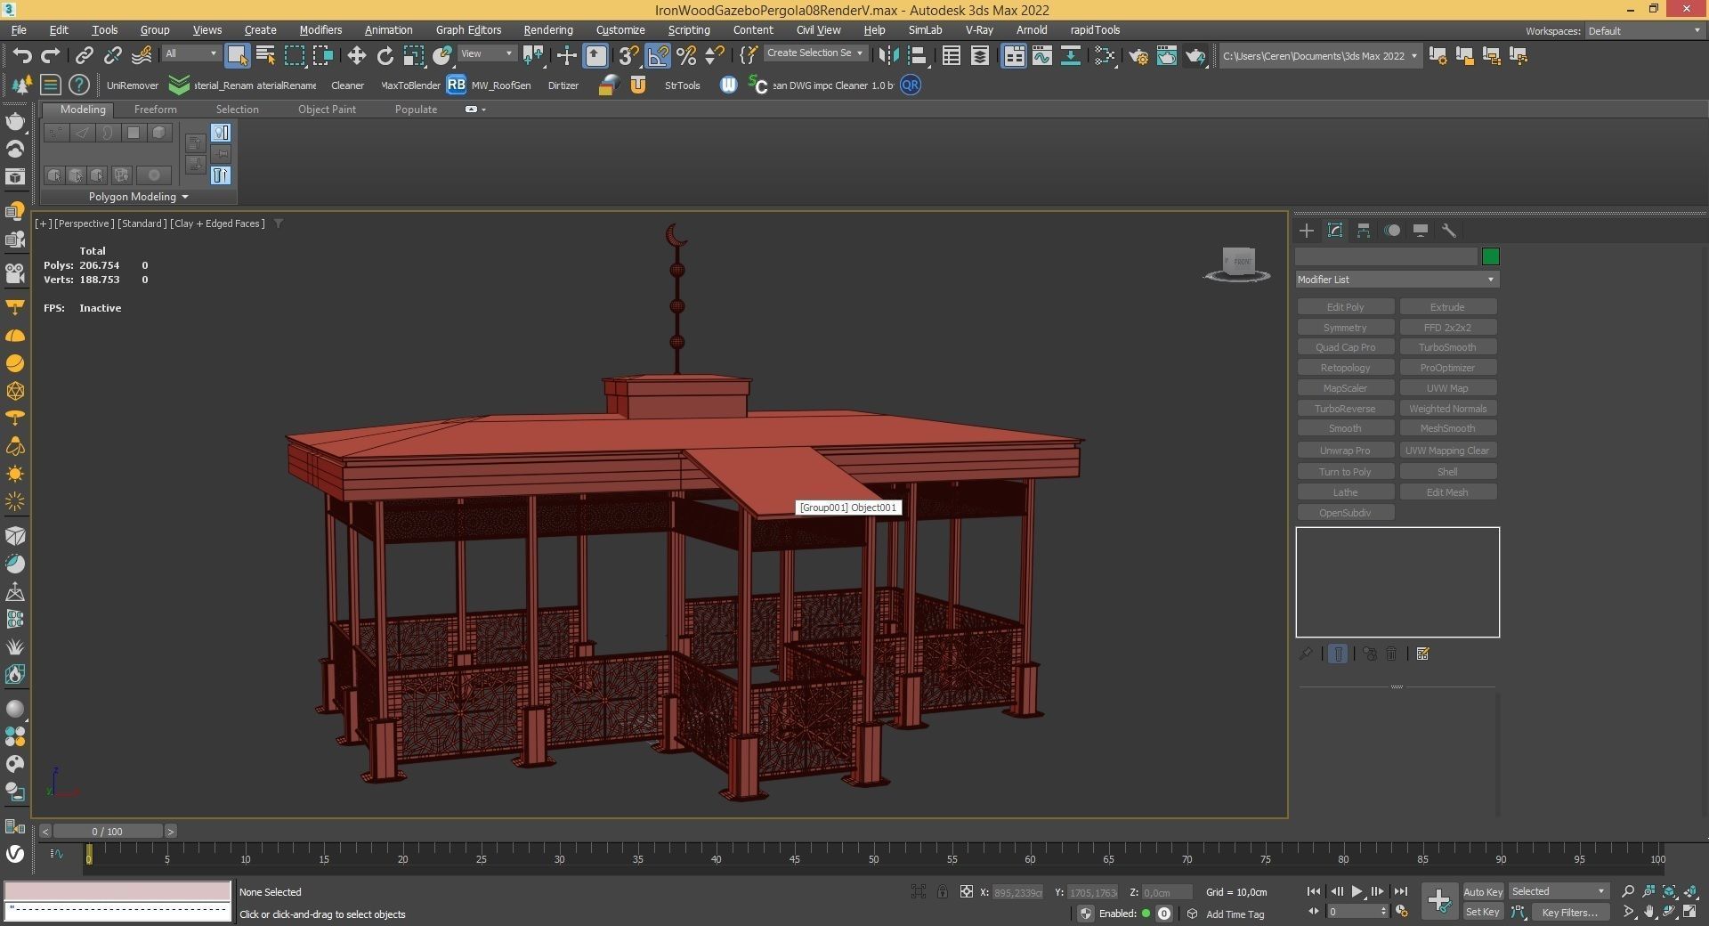Open the Hierarchy command panel icon
This screenshot has height=926, width=1709.
point(1363,231)
